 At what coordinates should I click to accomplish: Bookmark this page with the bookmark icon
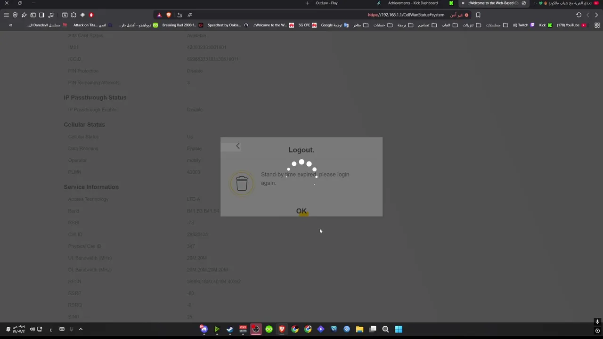click(478, 15)
